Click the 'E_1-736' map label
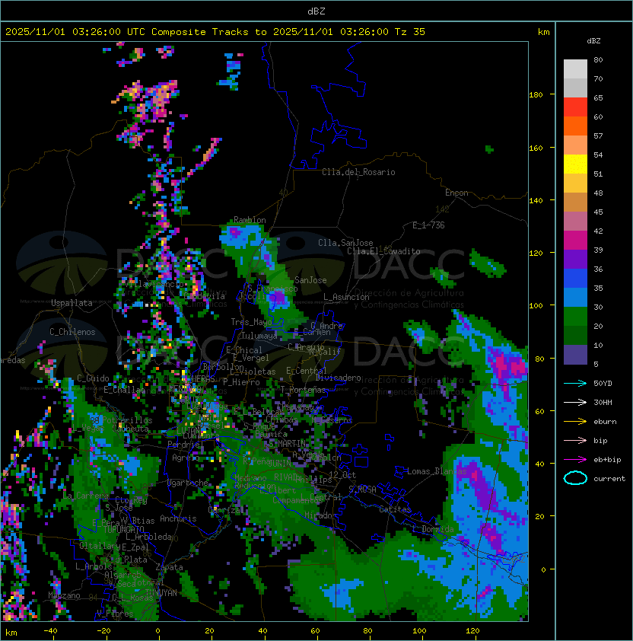The height and width of the screenshot is (641, 633). point(428,225)
